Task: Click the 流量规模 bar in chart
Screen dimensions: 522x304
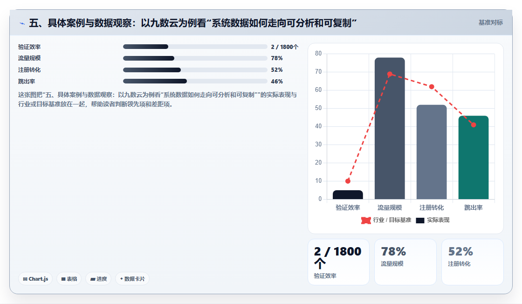Action: pos(390,129)
